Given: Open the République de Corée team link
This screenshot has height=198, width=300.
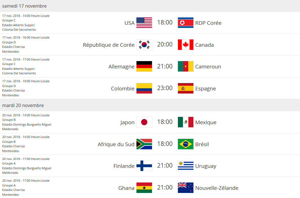Looking at the screenshot, I should [x=109, y=45].
